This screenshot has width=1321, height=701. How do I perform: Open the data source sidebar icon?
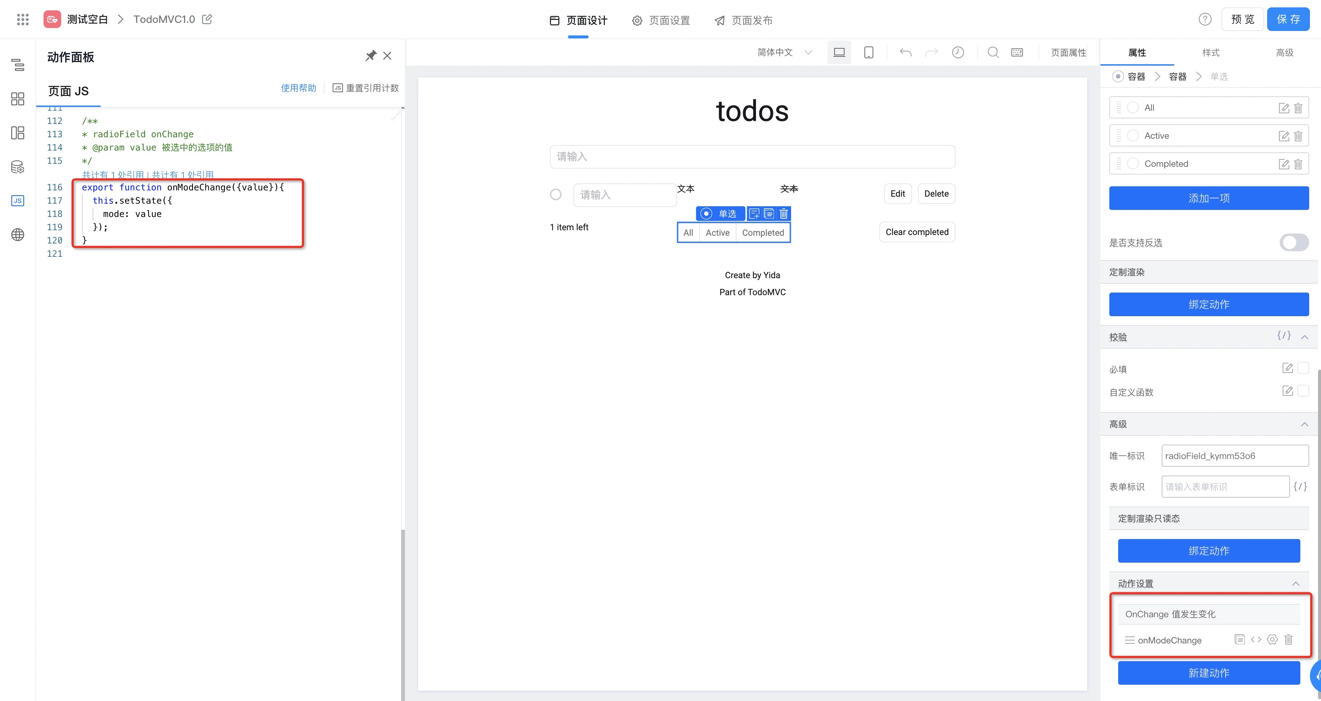(x=17, y=167)
